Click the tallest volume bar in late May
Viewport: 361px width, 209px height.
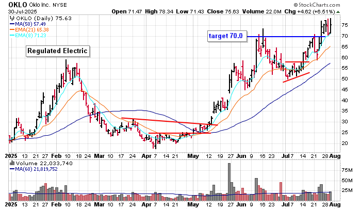coord(229,182)
